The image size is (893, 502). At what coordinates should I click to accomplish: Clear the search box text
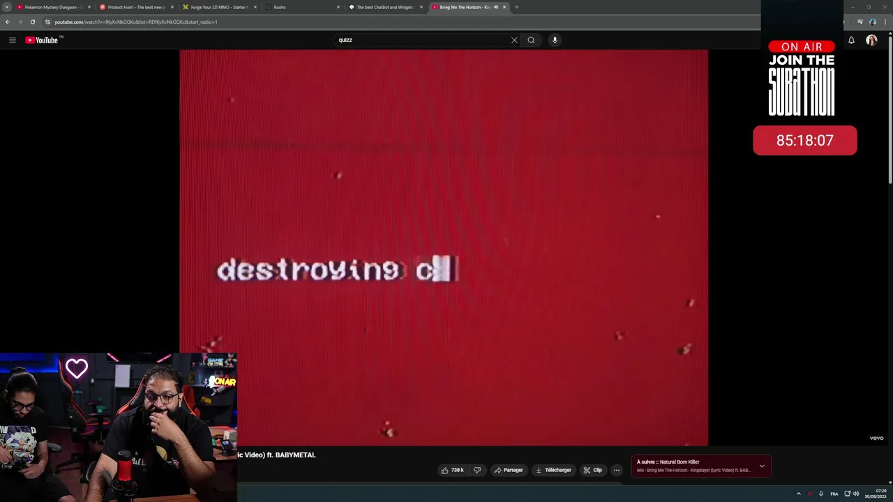coord(514,40)
